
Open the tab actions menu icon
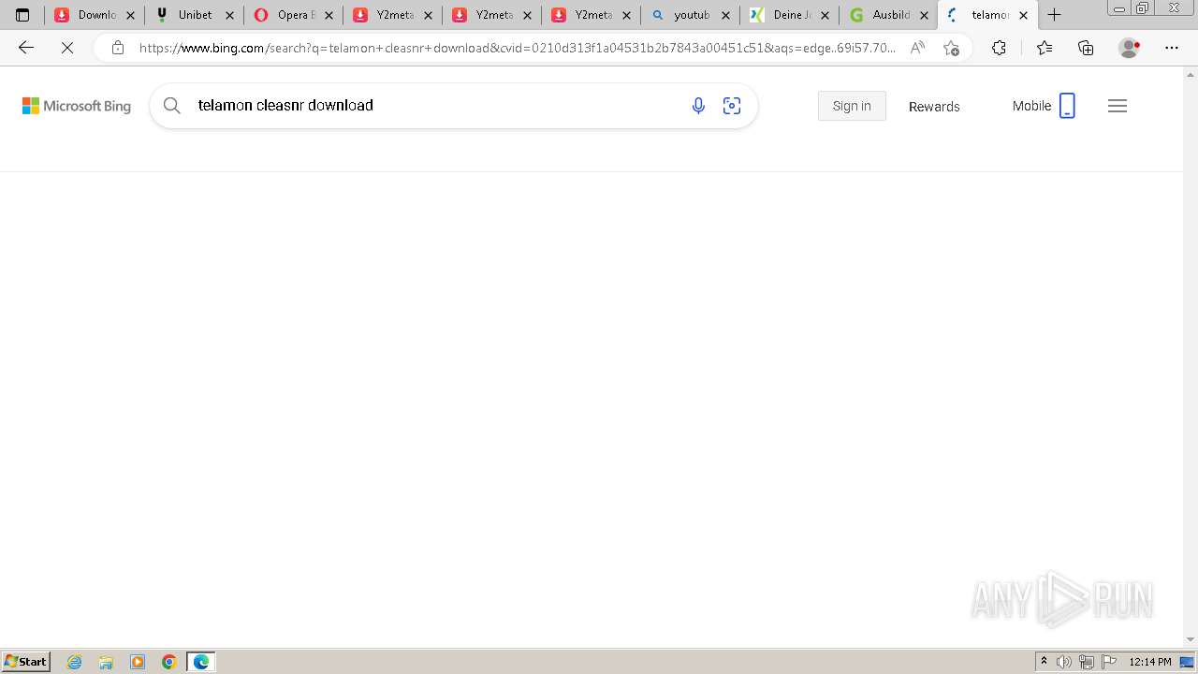tap(22, 15)
